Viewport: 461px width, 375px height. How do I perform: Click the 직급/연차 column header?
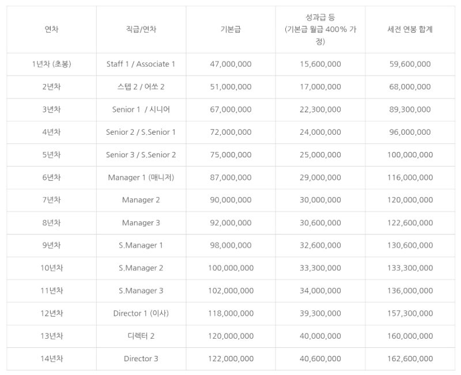pos(141,29)
